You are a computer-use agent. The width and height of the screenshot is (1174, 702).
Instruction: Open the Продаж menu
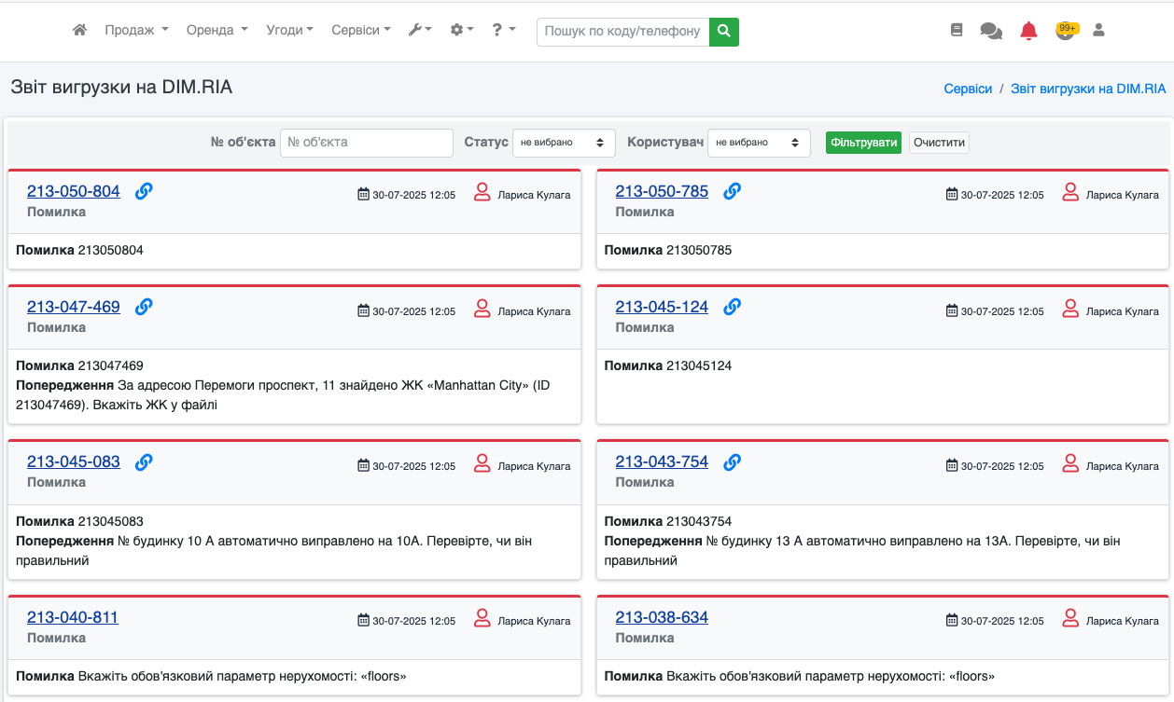click(136, 30)
